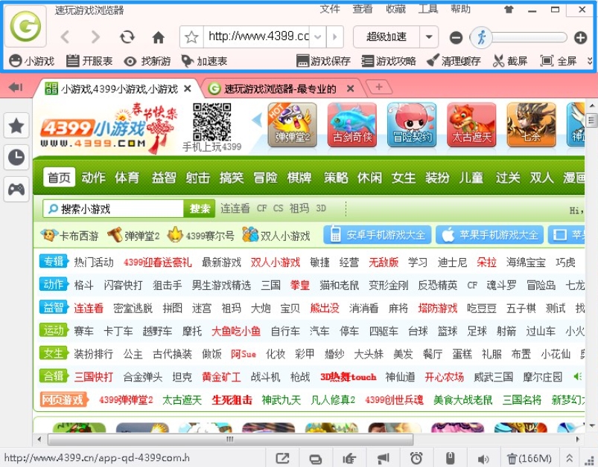Open a new tab with plus button
Viewport: 598px width, 467px height.
(x=379, y=87)
